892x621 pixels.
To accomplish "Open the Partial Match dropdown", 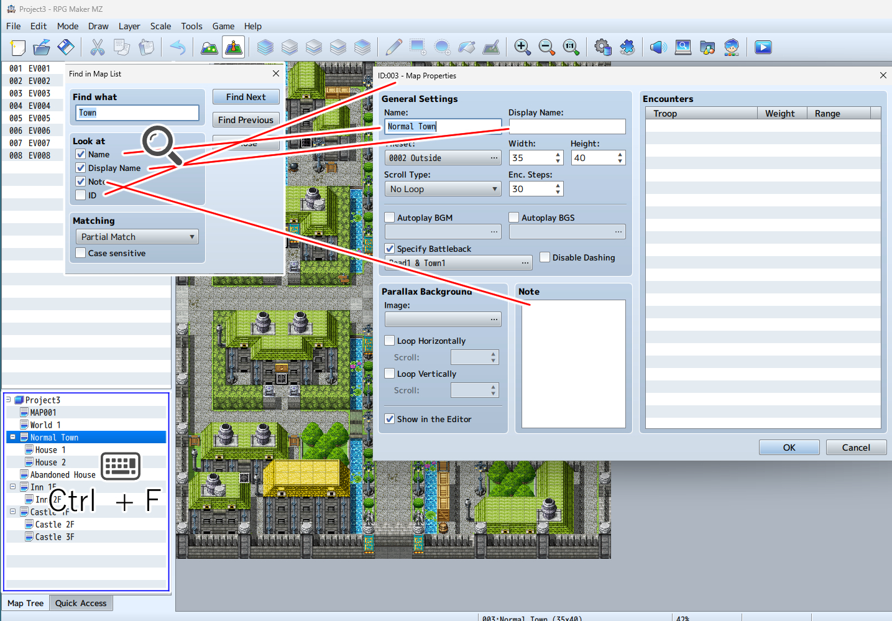I will click(137, 237).
